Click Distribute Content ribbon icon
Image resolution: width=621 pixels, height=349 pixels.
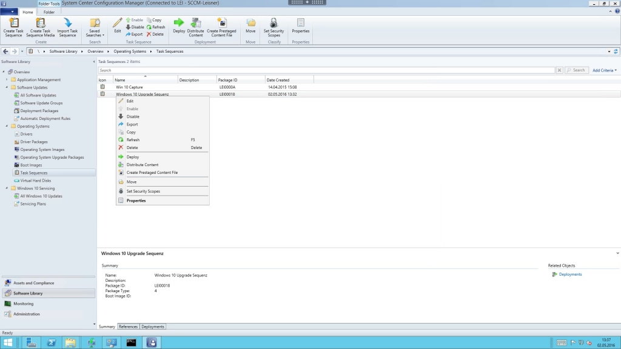196,27
